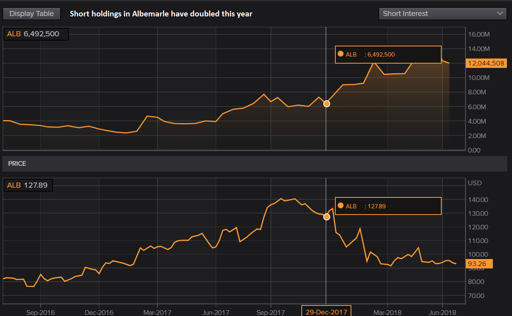Open the Short Interest dropdown
The height and width of the screenshot is (316, 512).
[x=442, y=14]
